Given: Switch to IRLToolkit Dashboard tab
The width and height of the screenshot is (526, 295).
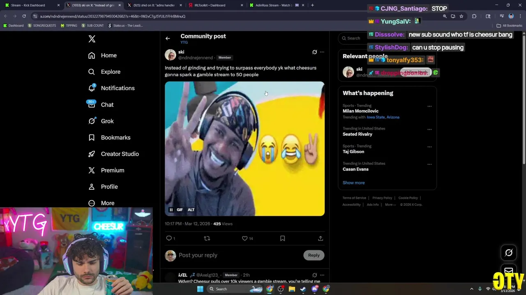Looking at the screenshot, I should [215, 5].
